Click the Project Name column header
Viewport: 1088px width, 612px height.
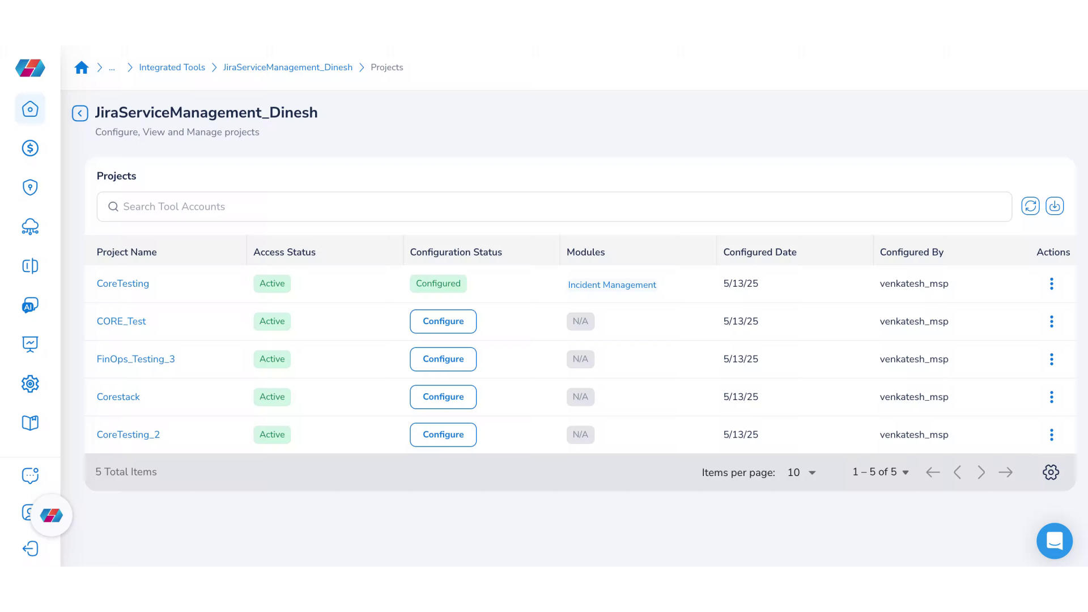127,252
